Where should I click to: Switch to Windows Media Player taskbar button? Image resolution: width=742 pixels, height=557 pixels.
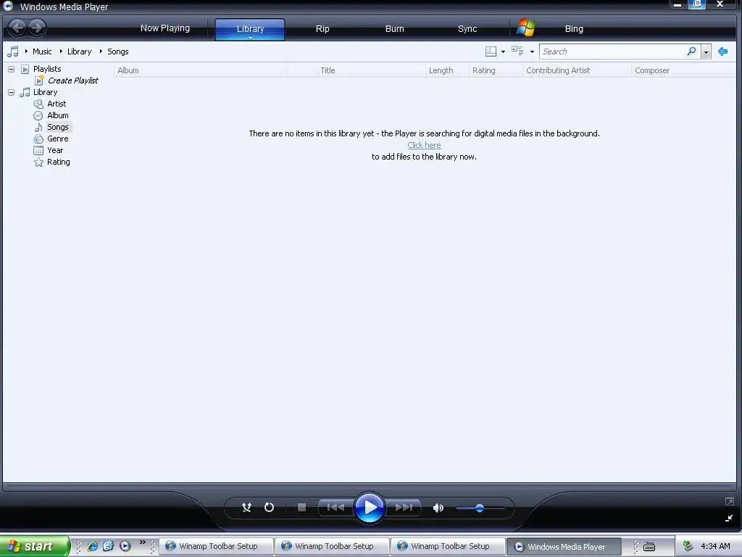pos(563,547)
